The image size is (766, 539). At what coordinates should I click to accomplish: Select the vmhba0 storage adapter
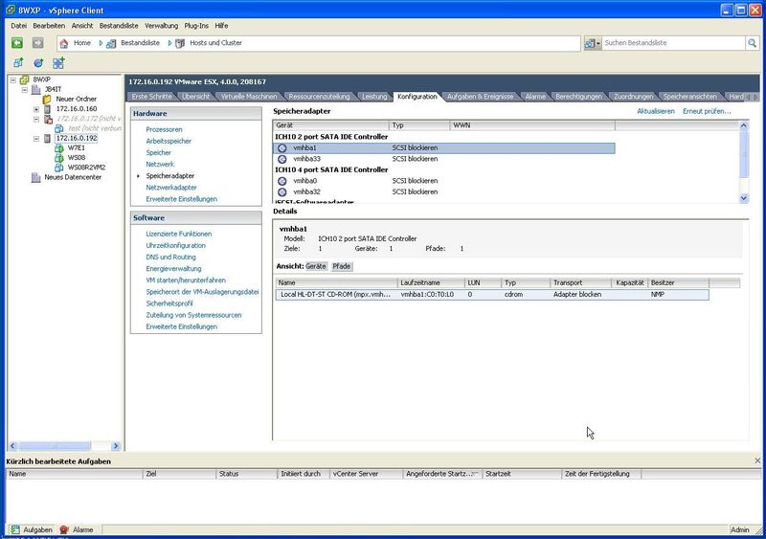(x=305, y=181)
